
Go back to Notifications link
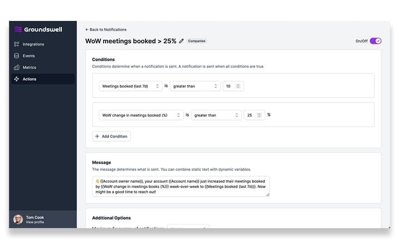click(106, 29)
